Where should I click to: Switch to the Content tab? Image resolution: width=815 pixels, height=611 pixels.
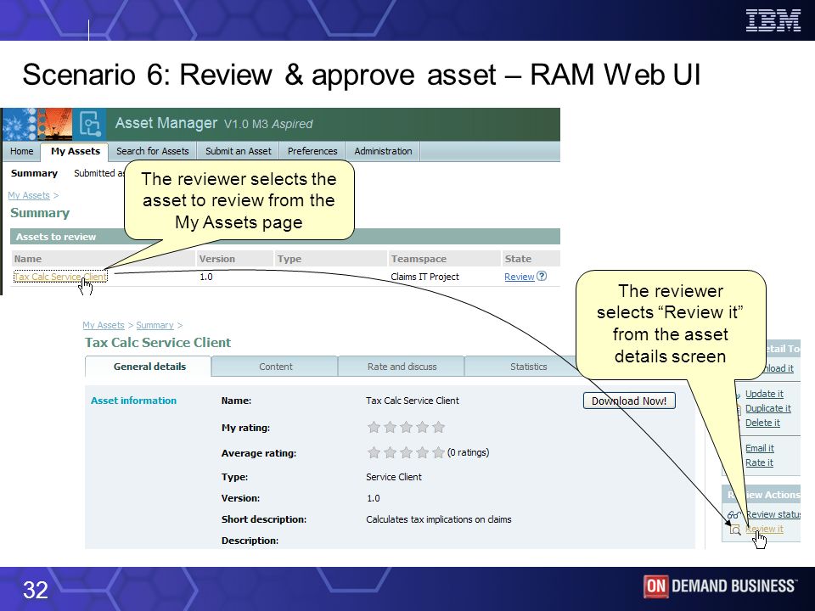pos(275,367)
